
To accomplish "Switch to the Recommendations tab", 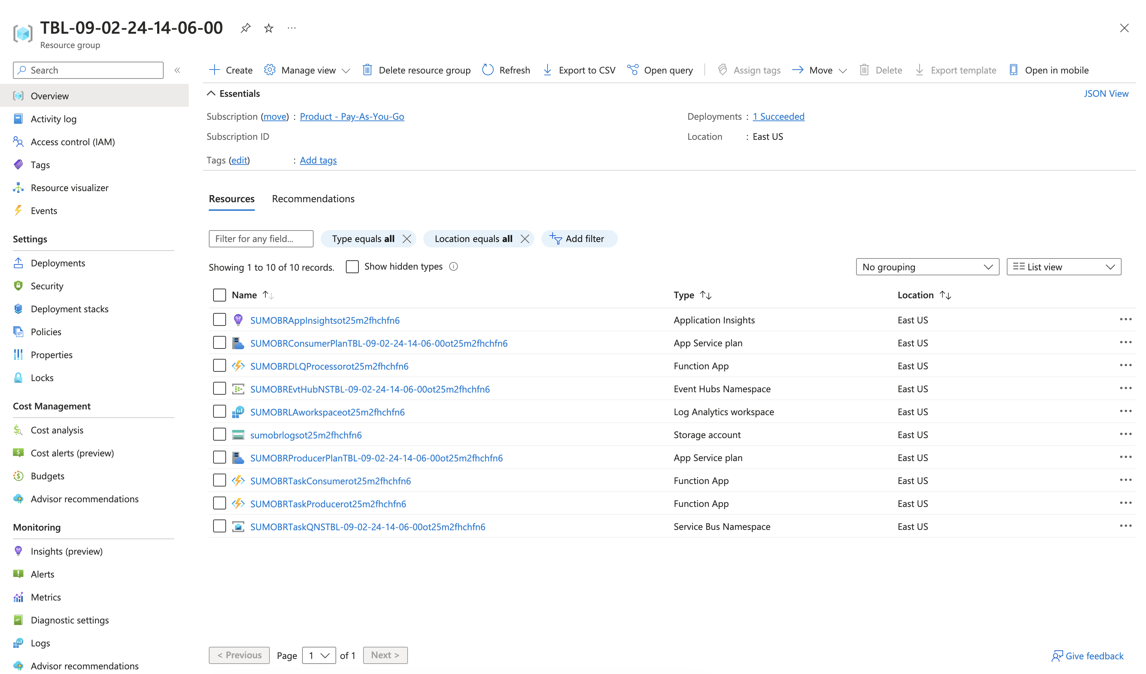I will tap(313, 199).
